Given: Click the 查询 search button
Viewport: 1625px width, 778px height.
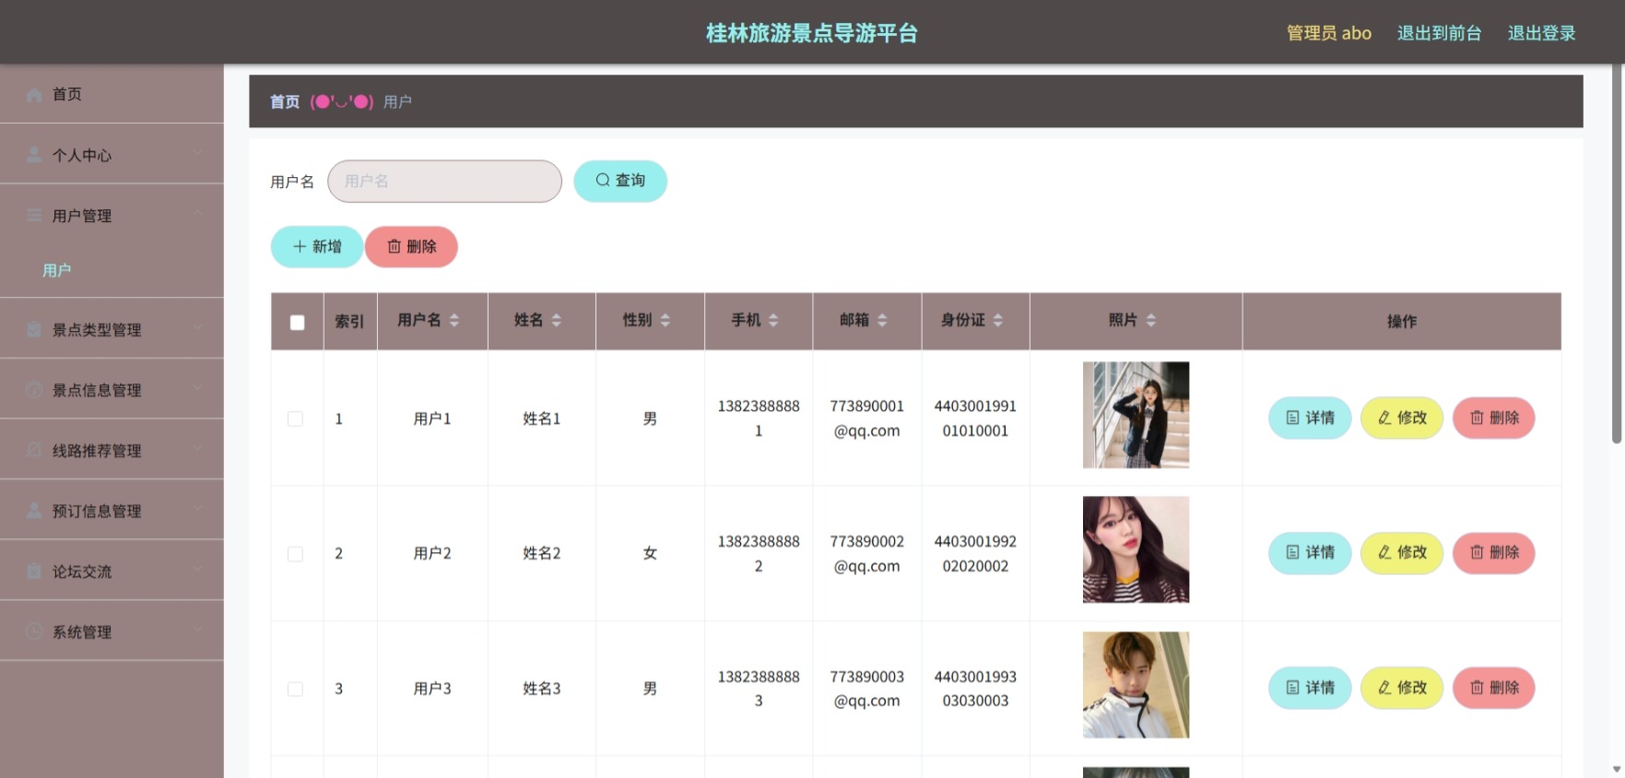Looking at the screenshot, I should click(x=620, y=181).
